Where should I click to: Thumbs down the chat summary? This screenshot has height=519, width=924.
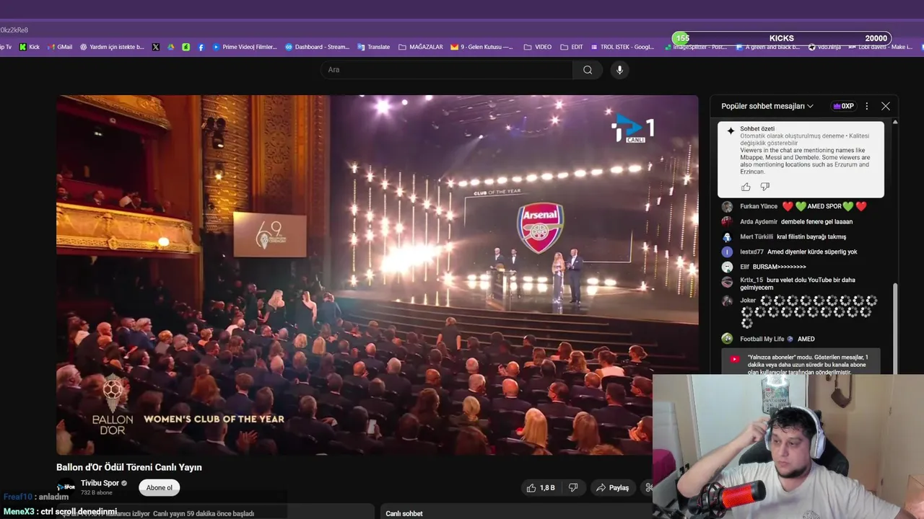(765, 187)
